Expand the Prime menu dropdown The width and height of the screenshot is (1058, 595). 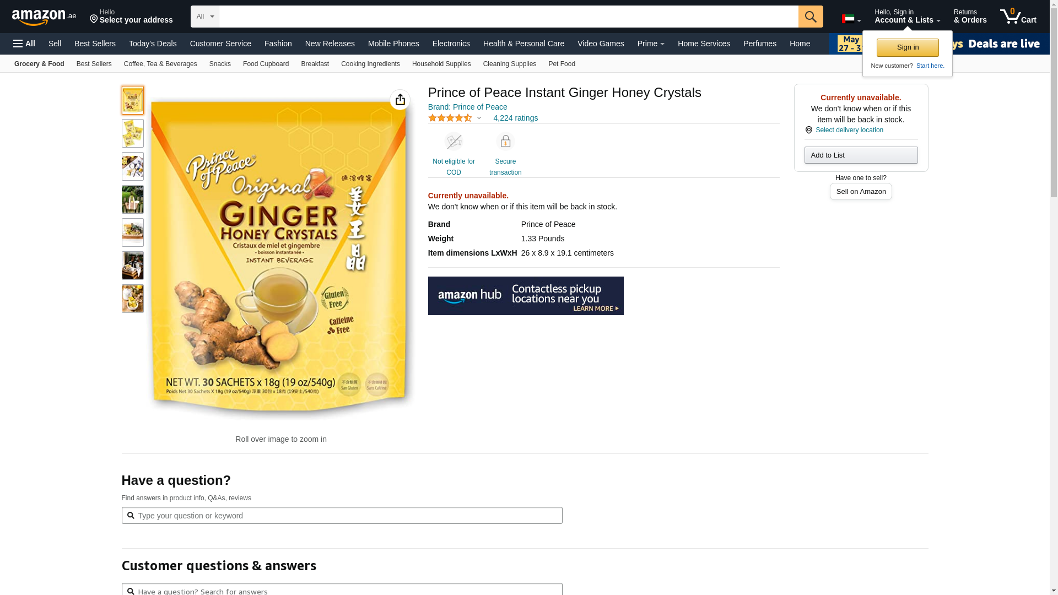click(x=651, y=44)
